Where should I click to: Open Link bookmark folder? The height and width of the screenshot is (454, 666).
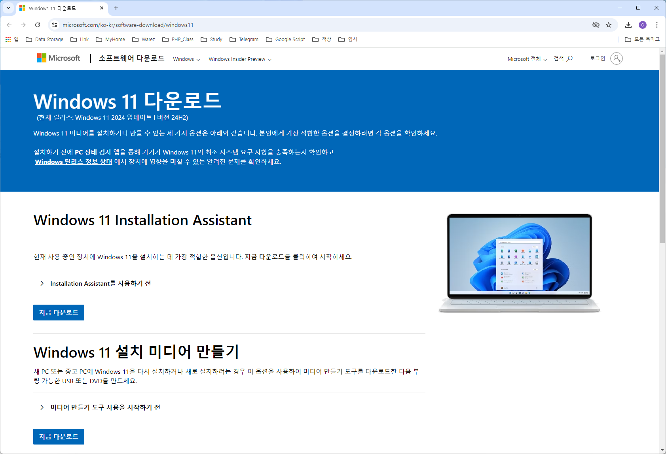(80, 39)
